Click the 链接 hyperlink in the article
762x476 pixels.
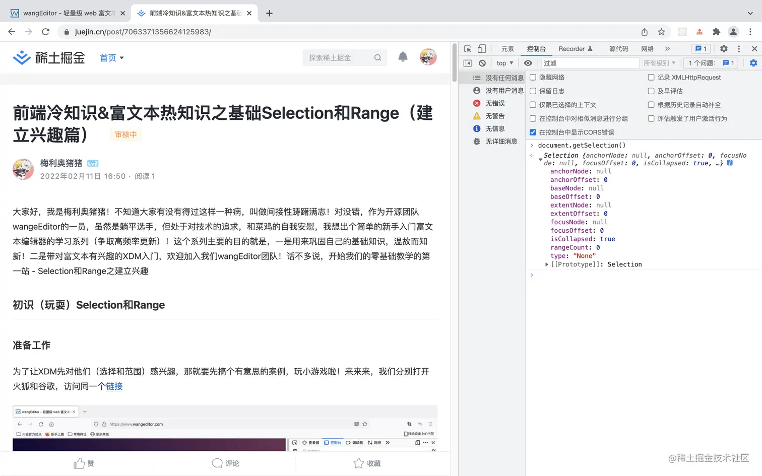114,386
